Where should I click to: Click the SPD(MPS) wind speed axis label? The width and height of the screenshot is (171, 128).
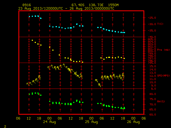point(163,75)
